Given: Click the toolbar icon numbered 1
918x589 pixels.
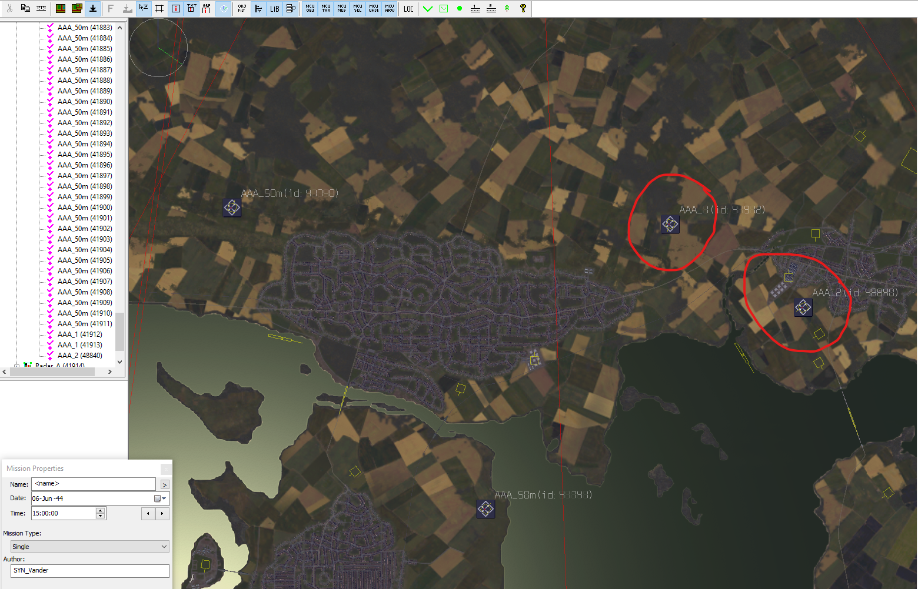Looking at the screenshot, I should (x=475, y=8).
